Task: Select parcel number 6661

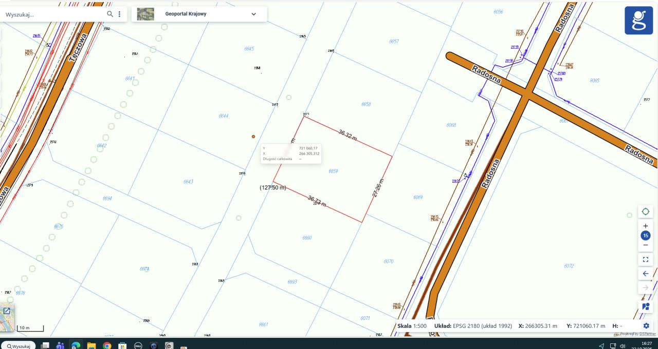Action: pos(264,324)
